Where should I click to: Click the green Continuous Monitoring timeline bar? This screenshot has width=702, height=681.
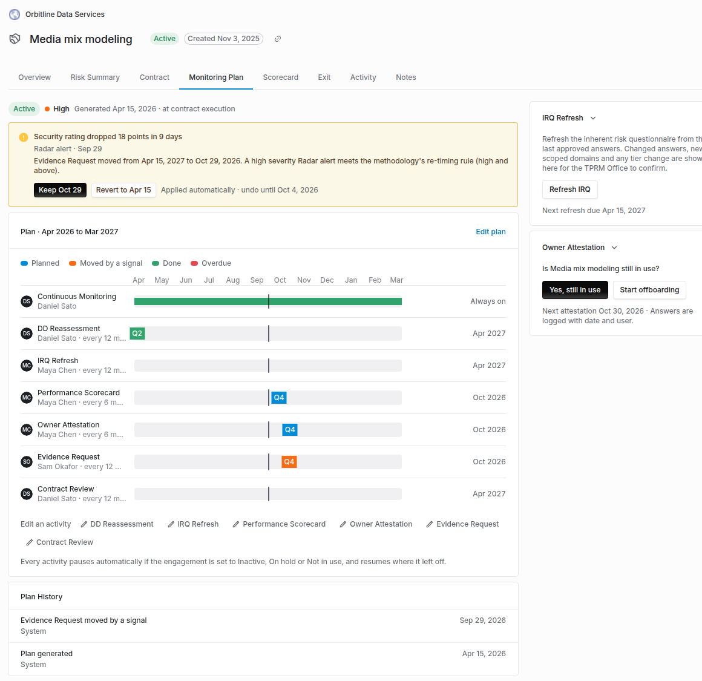tap(267, 302)
